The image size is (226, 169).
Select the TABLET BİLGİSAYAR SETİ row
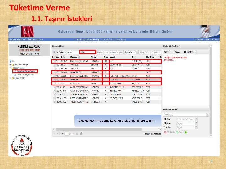[x=106, y=102]
